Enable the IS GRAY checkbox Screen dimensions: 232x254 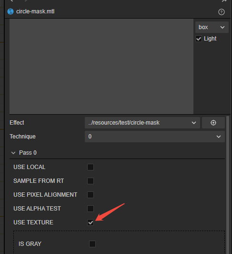tap(92, 244)
